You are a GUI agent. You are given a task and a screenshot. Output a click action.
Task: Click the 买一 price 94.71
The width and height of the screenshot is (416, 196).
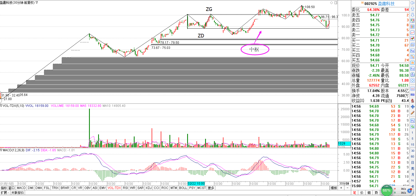pyautogui.click(x=375, y=40)
